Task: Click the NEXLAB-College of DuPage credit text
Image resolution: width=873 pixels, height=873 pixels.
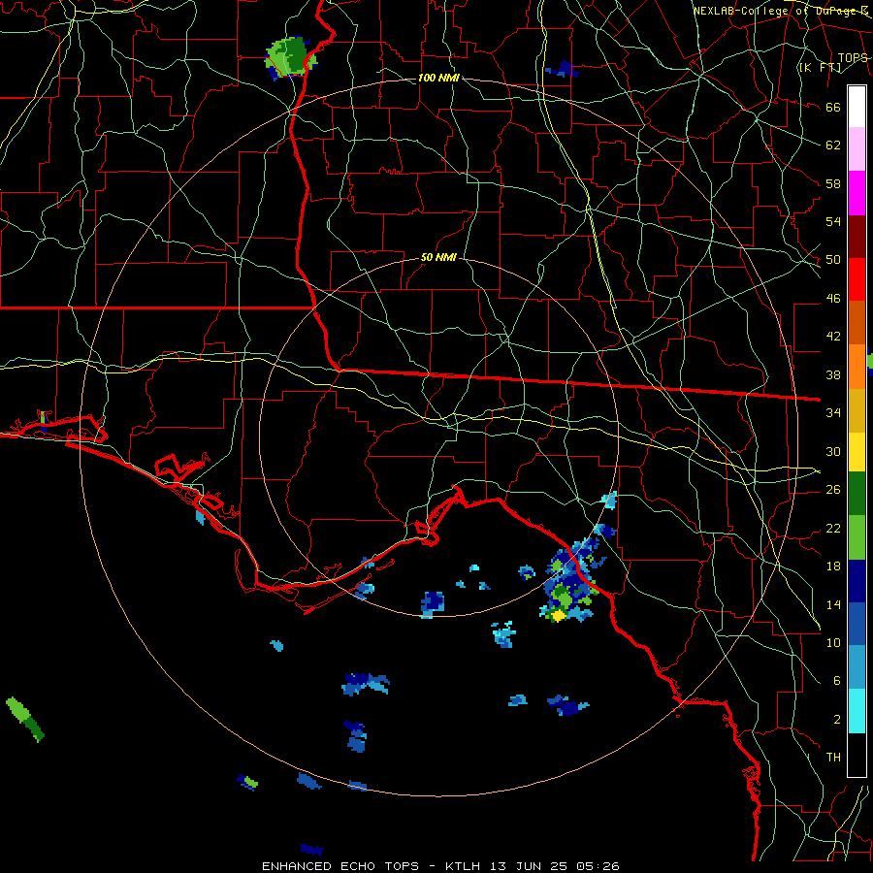Action: click(781, 11)
